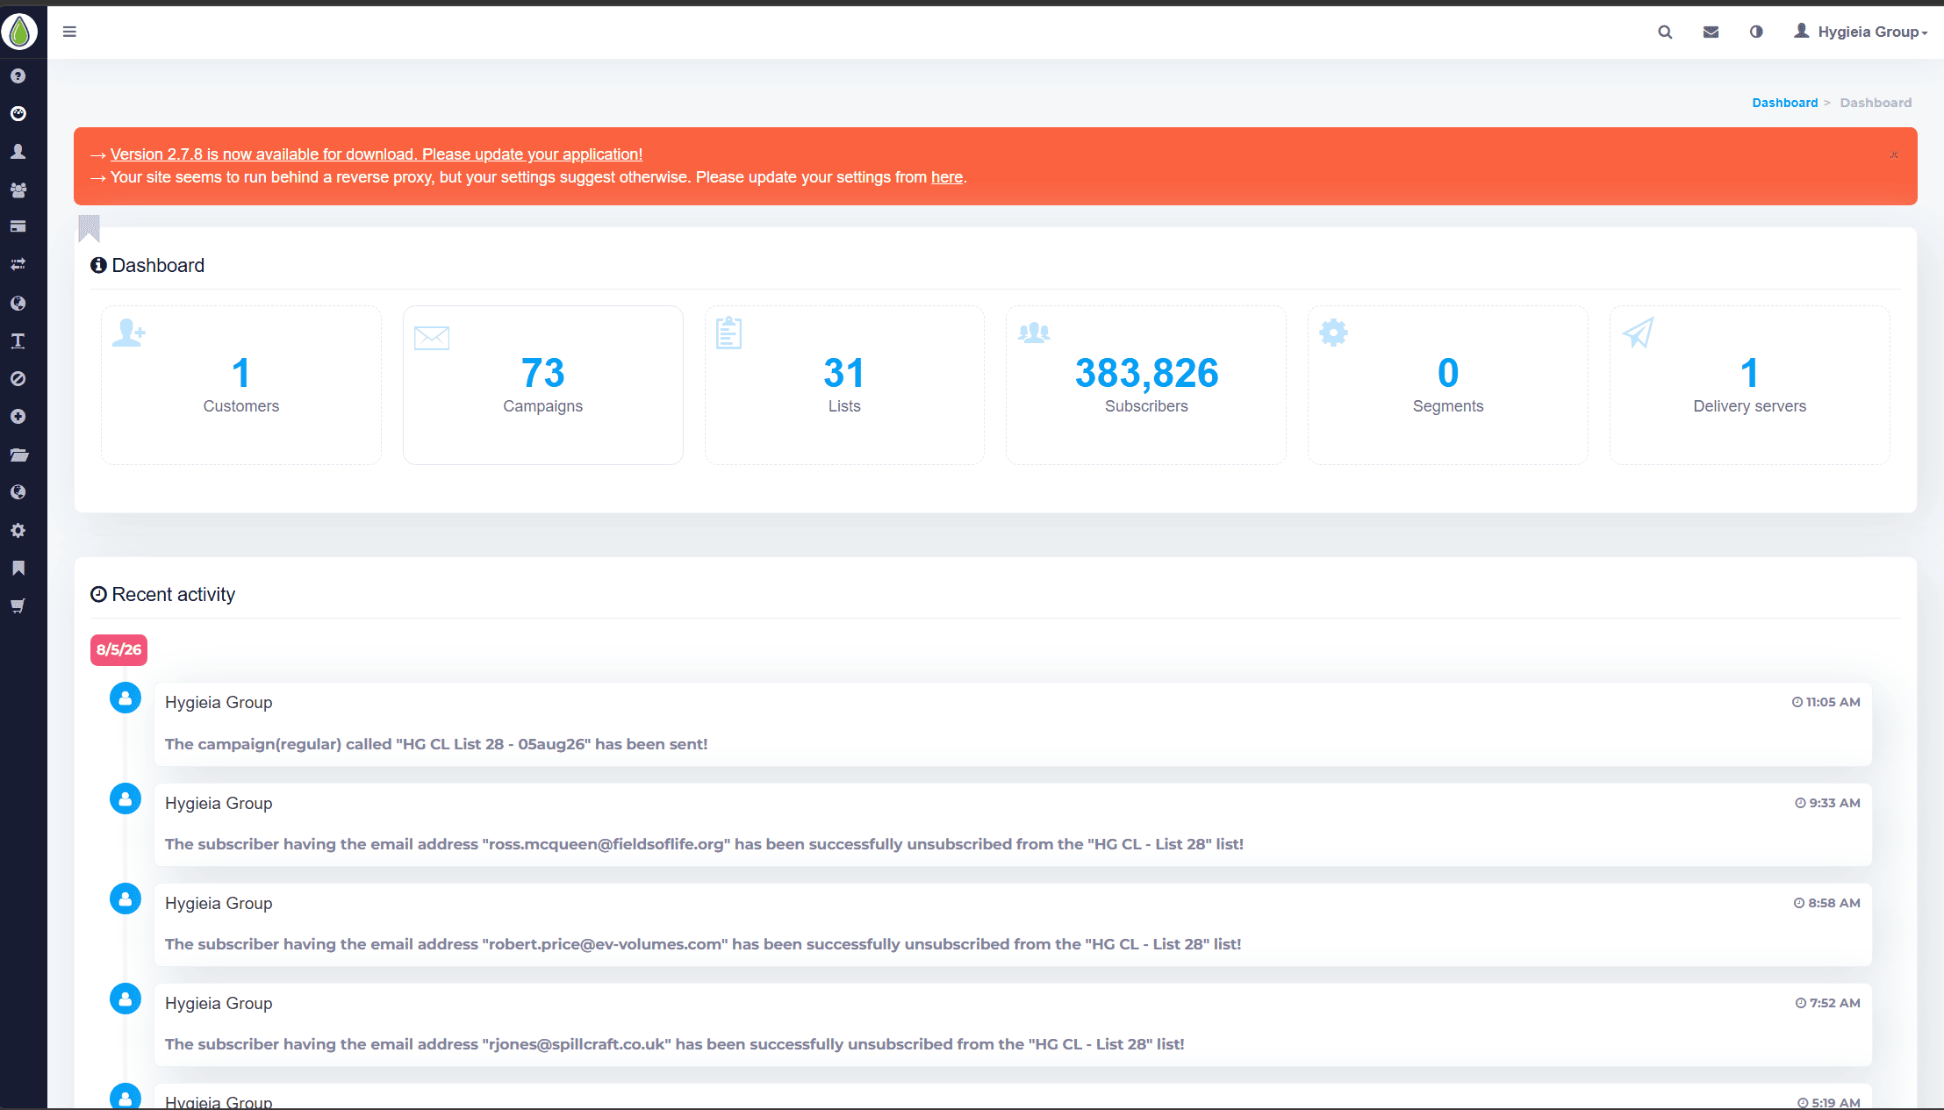The image size is (1944, 1110).
Task: Click the hamburger menu icon to toggle sidebar
Action: [x=69, y=32]
